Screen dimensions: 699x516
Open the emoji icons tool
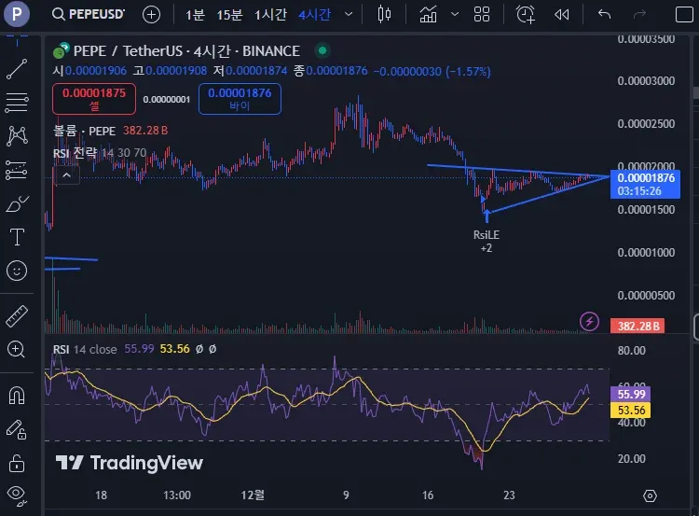(17, 271)
